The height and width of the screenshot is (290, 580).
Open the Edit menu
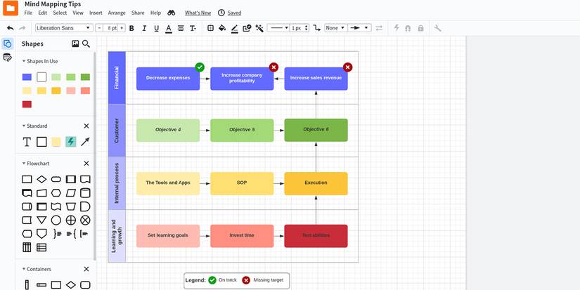[x=43, y=13]
